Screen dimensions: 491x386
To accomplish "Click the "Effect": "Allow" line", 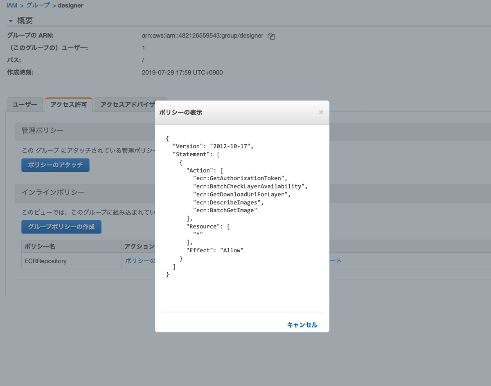I will [215, 250].
